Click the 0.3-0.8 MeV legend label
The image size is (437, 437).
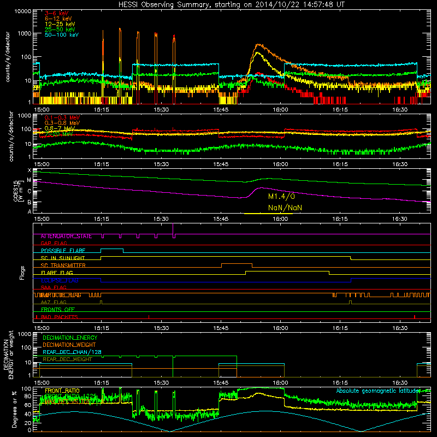pos(62,123)
